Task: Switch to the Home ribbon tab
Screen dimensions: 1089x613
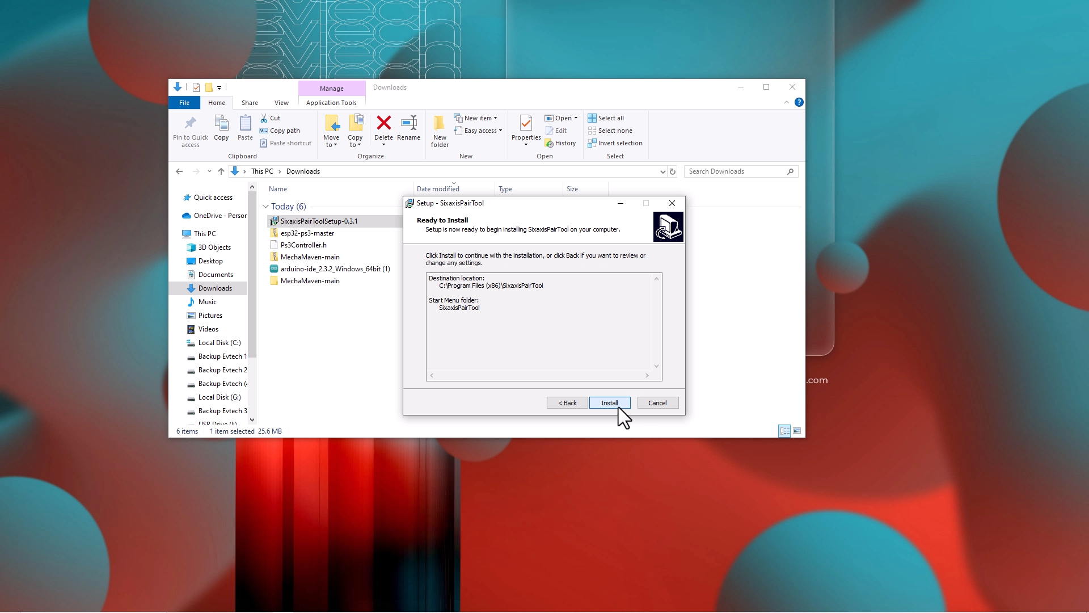Action: (x=217, y=103)
